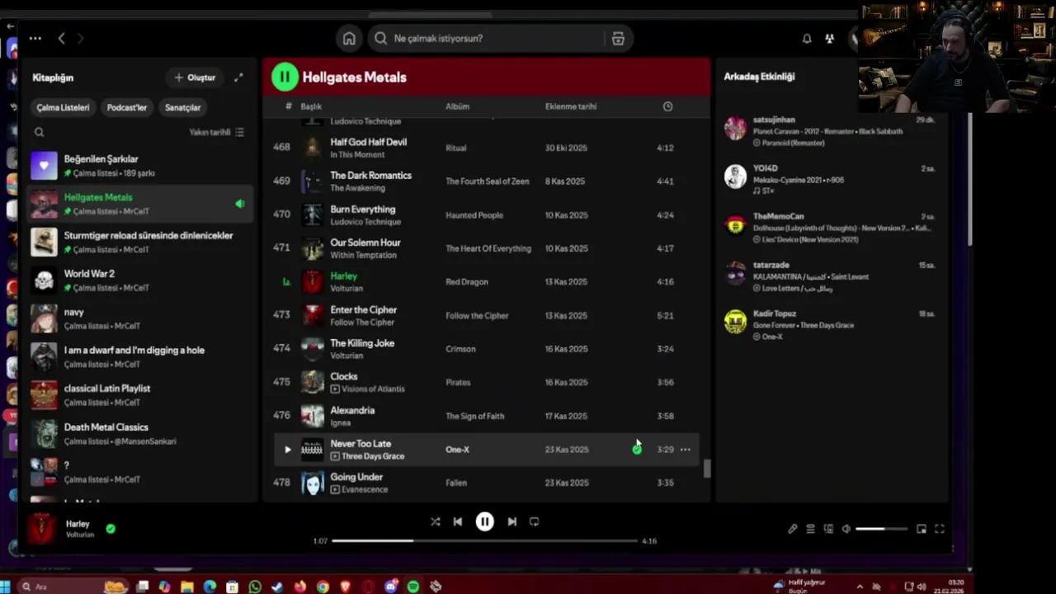Filter library by Sanatçılar
This screenshot has width=1056, height=594.
click(182, 107)
